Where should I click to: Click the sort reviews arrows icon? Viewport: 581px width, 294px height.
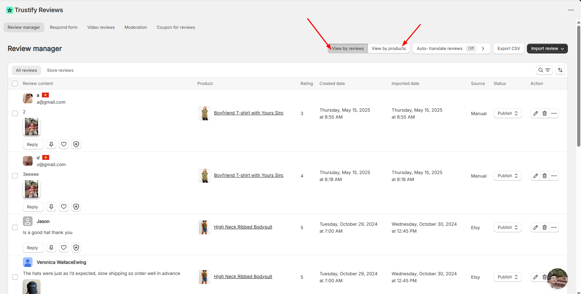560,70
